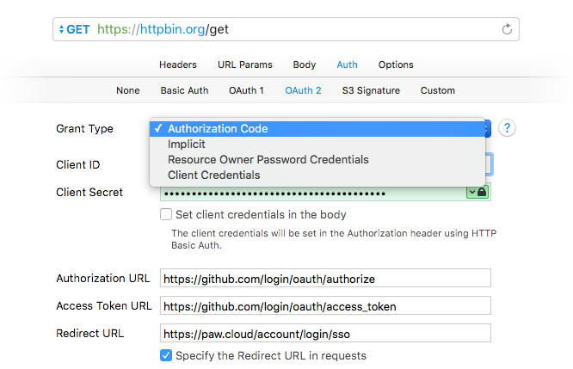This screenshot has height=369, width=573.
Task: Click the Redirect URL input field
Action: pos(325,333)
